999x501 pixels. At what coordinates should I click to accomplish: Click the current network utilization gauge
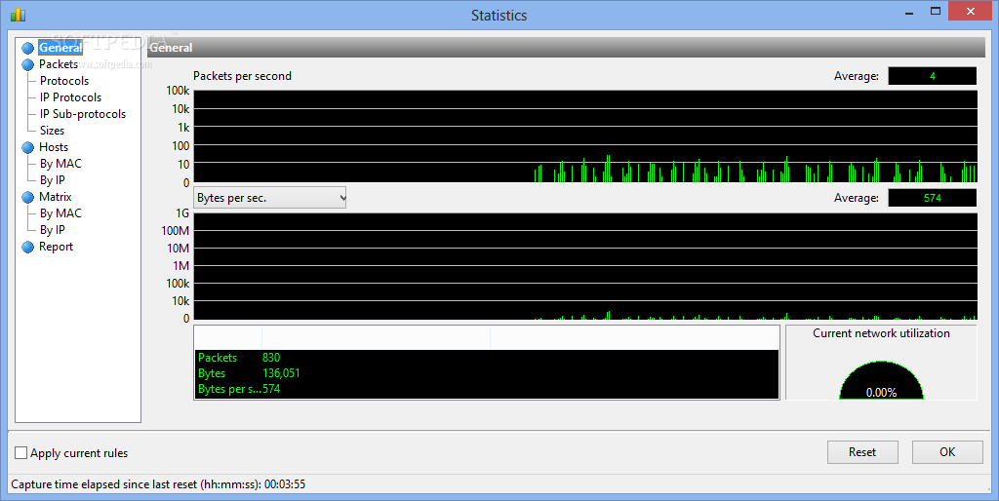tap(881, 380)
